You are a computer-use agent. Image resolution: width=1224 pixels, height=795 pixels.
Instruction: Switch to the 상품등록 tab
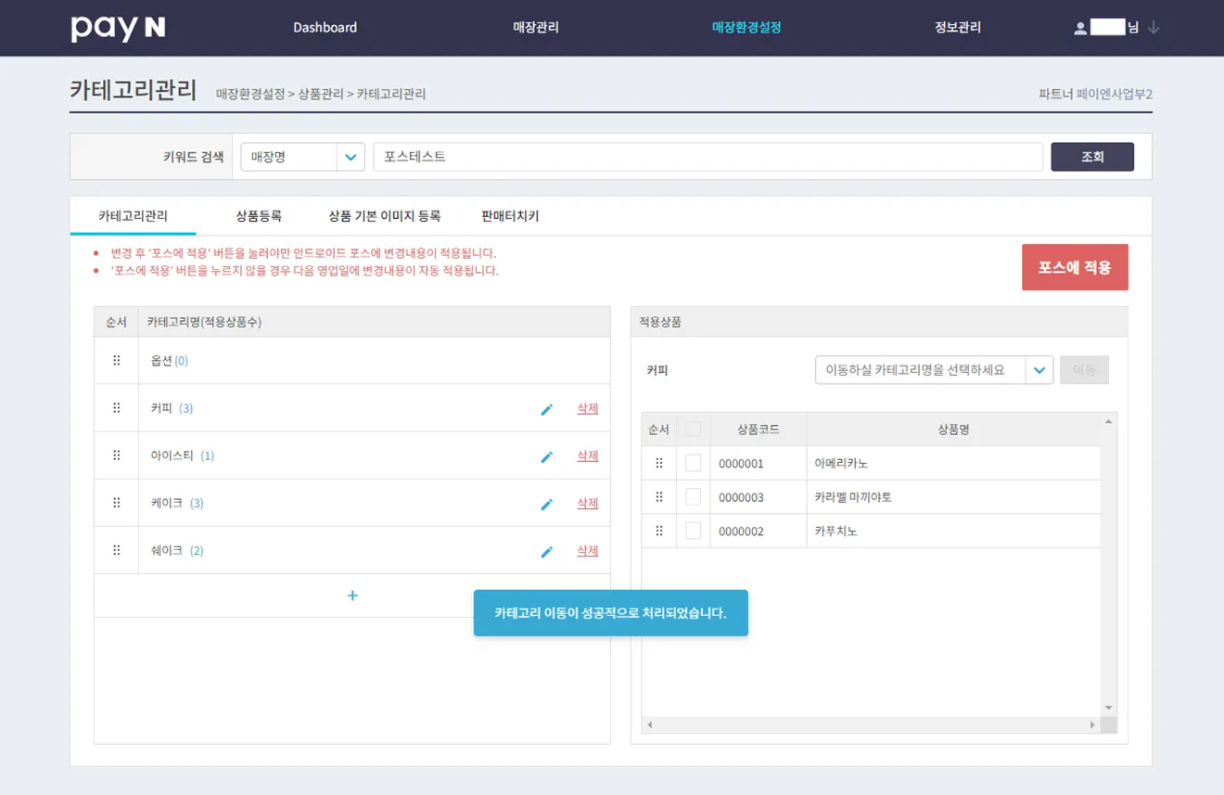(259, 216)
